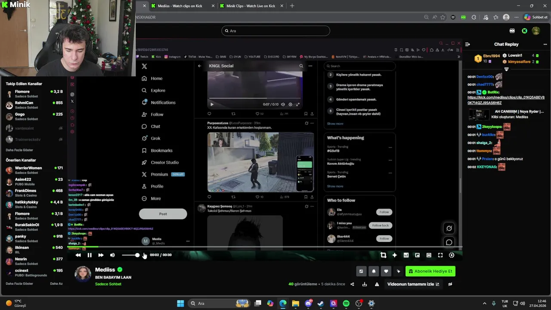Screen dimensions: 551x310
Task: Seek on the clip progress bar
Action: [264, 247]
